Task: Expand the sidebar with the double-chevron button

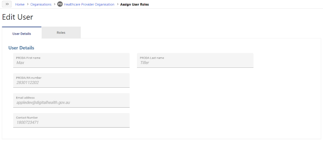Action: (x=7, y=4)
